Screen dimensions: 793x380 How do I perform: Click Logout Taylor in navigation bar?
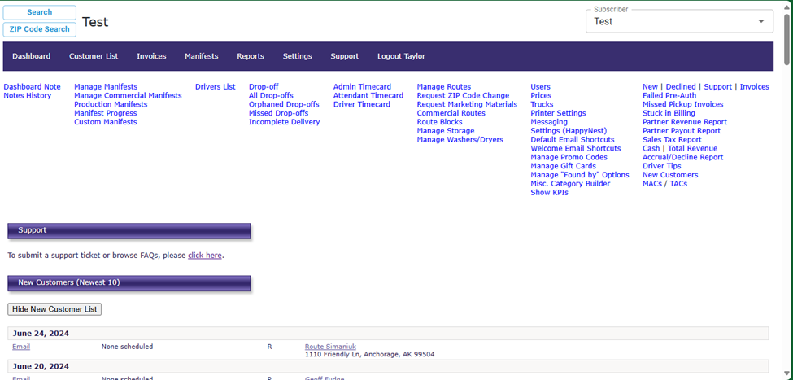coord(401,56)
